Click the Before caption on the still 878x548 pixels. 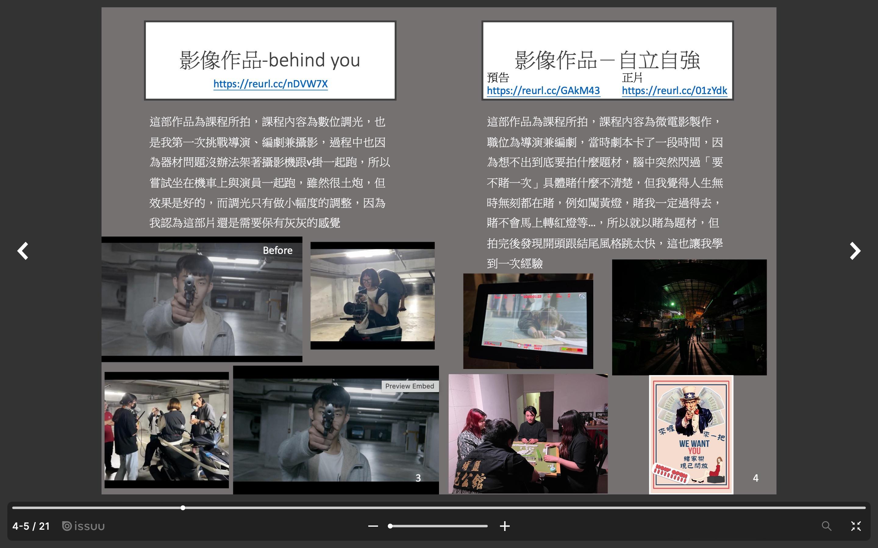pos(277,251)
